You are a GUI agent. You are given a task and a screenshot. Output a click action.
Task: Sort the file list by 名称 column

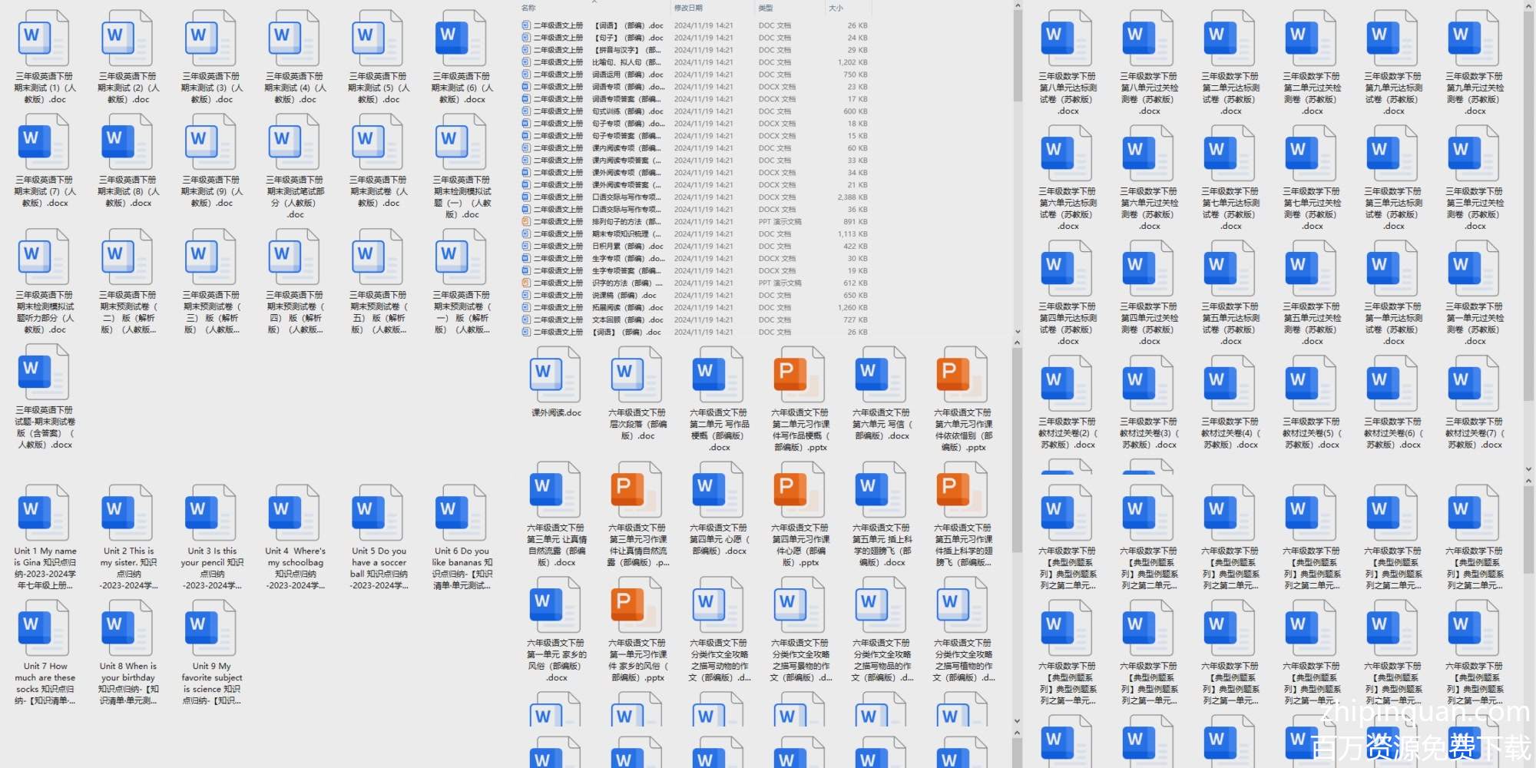(529, 8)
